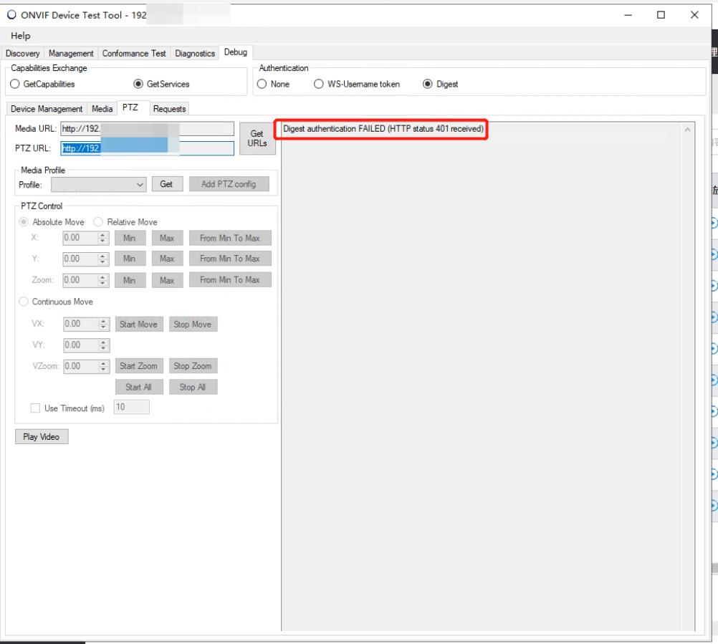The height and width of the screenshot is (644, 718).
Task: Increase VZoom value with spinner up arrow
Action: pos(103,363)
